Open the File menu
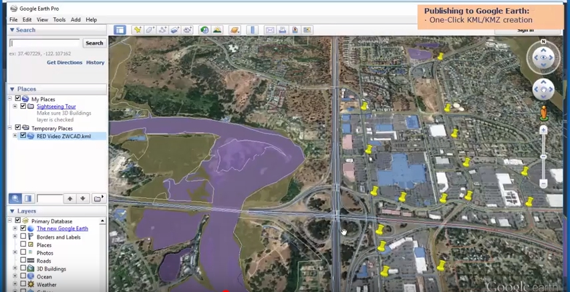This screenshot has width=570, height=292. (x=13, y=19)
